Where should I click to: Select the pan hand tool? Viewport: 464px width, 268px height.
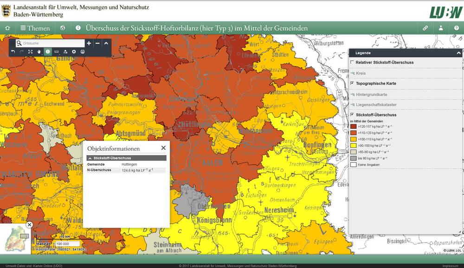(39, 51)
